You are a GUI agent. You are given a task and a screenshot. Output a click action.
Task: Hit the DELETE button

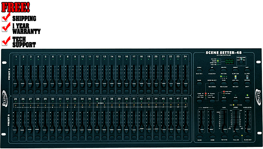tap(224, 70)
